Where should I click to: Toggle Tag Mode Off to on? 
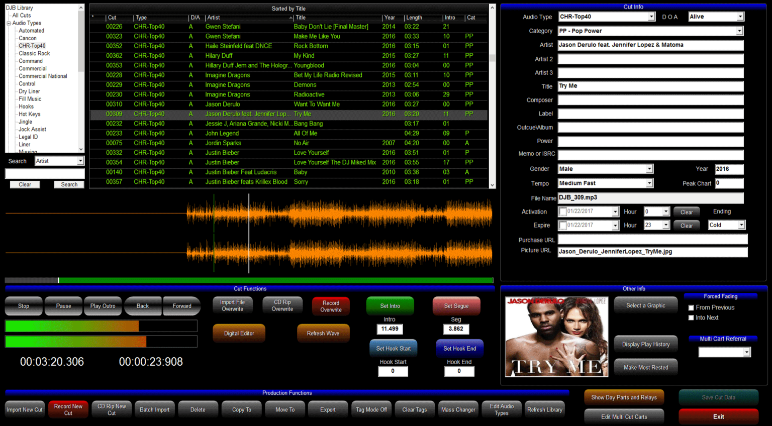click(x=371, y=409)
